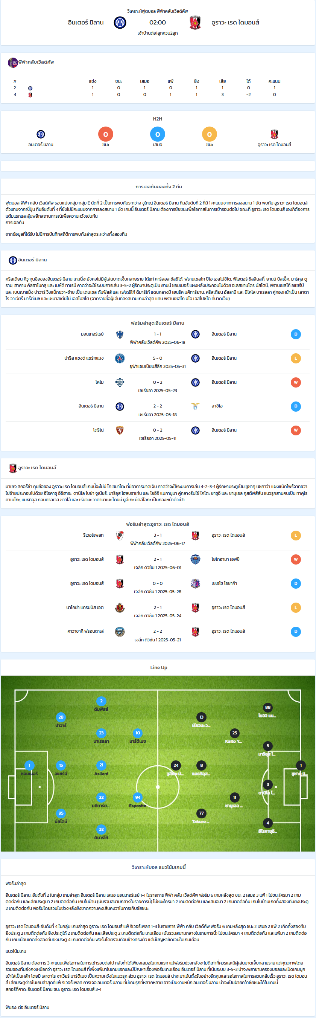Click the Inter Milan crest in the match header

point(120,23)
